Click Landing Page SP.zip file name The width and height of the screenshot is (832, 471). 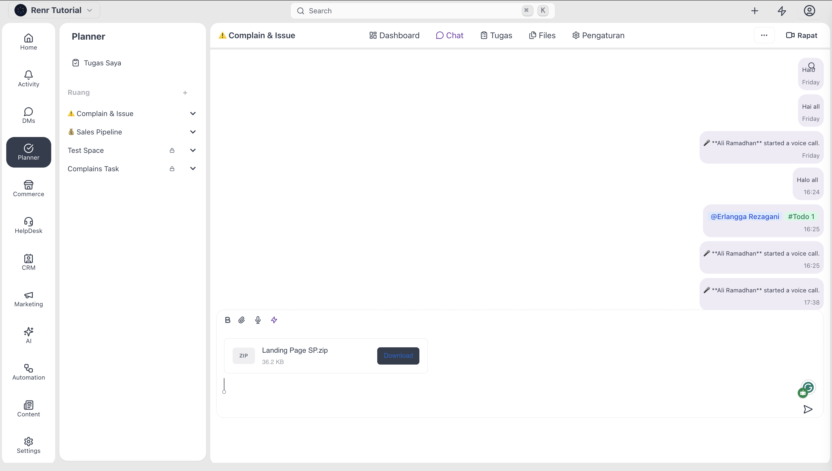click(x=295, y=350)
